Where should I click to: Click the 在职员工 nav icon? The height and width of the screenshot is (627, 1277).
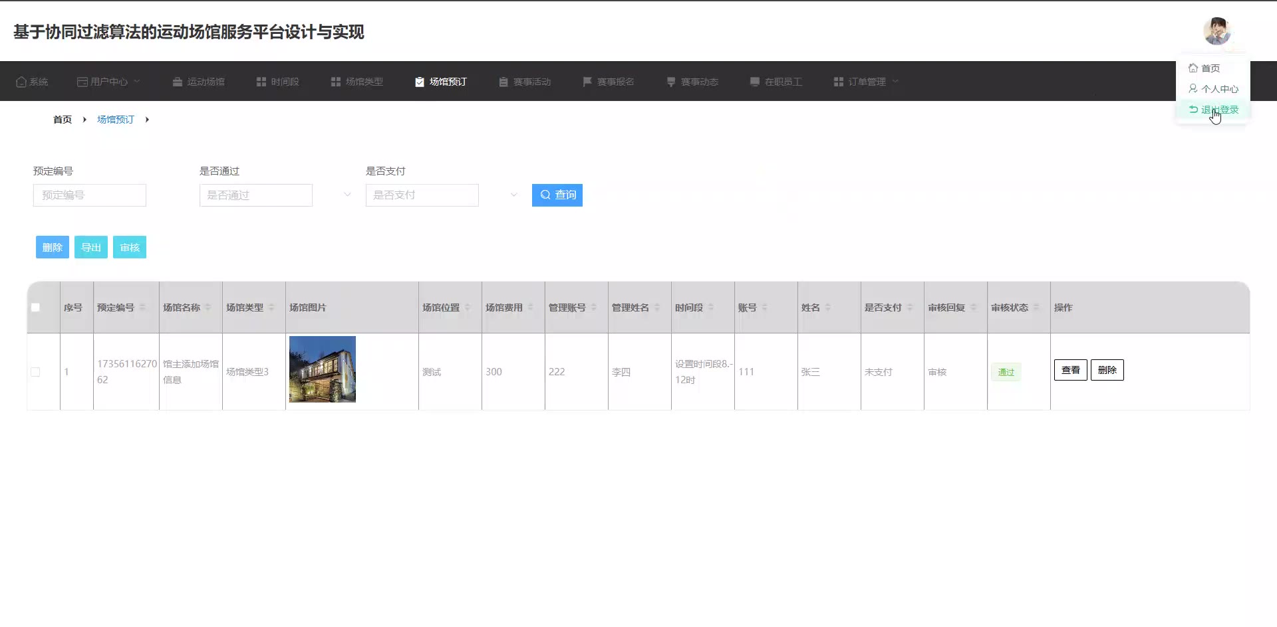tap(755, 82)
